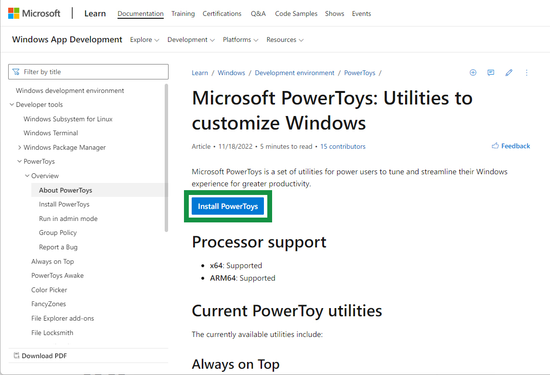The width and height of the screenshot is (550, 375).
Task: Open the 15 contributors link
Action: (x=343, y=146)
